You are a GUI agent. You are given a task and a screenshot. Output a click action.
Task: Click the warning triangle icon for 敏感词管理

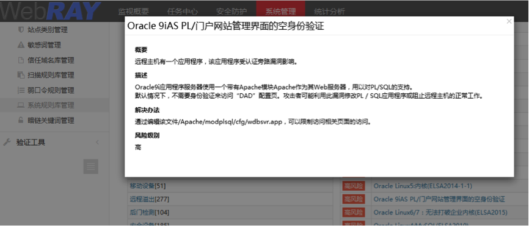[x=21, y=44]
